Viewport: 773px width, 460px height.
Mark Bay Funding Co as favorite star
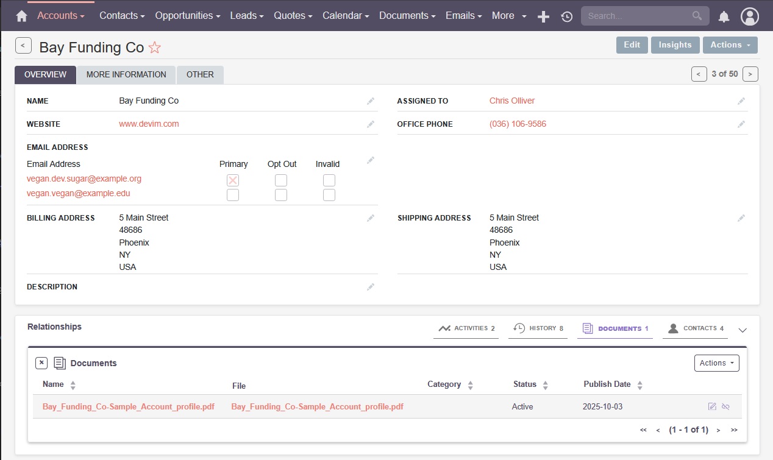tap(155, 48)
